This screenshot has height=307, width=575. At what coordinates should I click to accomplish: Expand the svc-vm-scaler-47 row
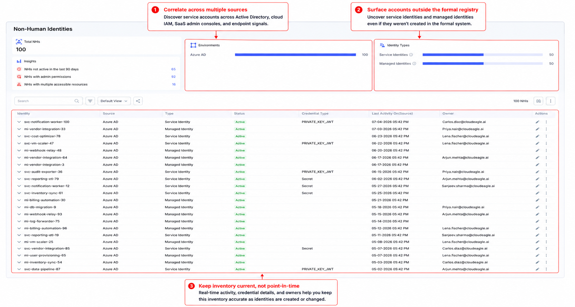coord(19,143)
